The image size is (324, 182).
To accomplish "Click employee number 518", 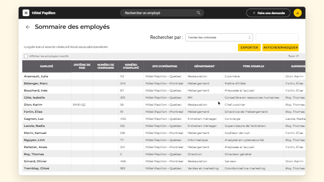I will point(123,133).
